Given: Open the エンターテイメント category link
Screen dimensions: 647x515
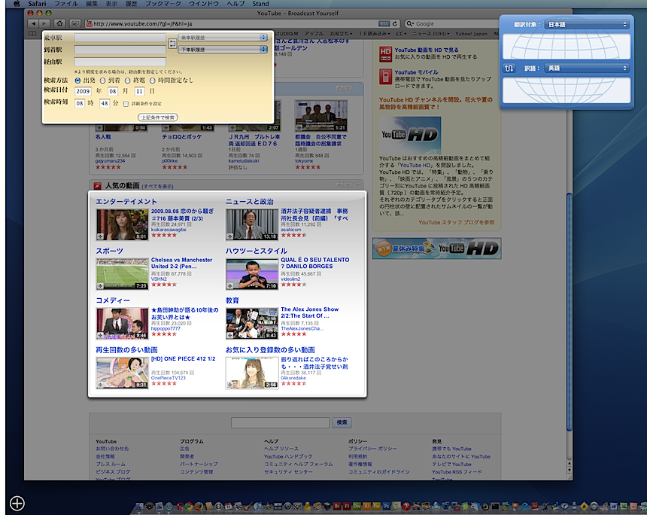Looking at the screenshot, I should tap(126, 202).
